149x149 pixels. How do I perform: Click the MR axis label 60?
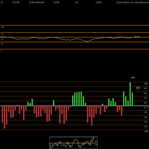click(145, 93)
